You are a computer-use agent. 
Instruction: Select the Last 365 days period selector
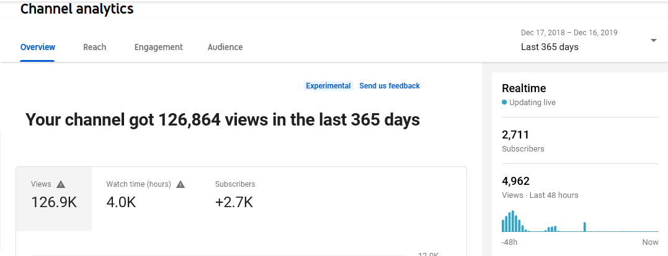pyautogui.click(x=550, y=47)
